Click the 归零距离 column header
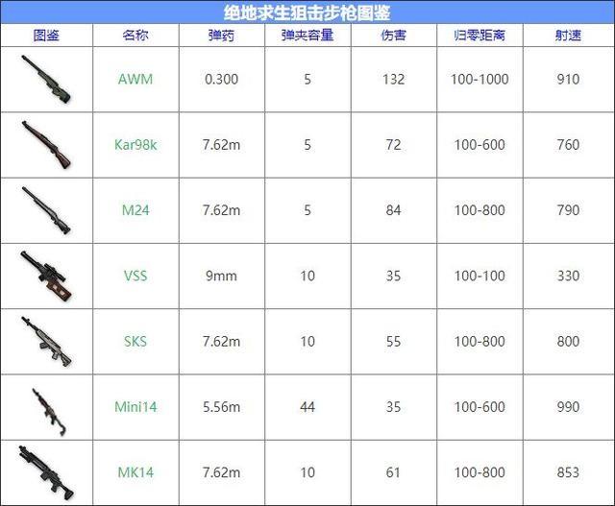The height and width of the screenshot is (506, 615). click(480, 36)
